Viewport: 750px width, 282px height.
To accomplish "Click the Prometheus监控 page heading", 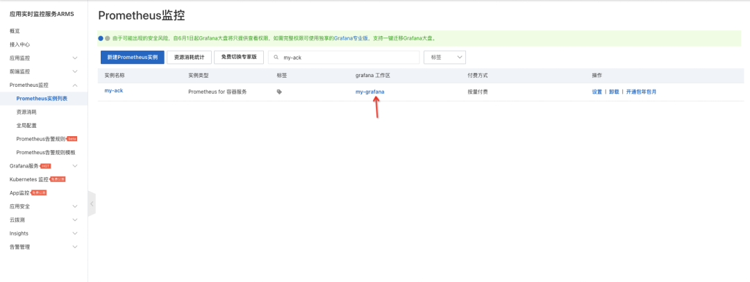I will 142,15.
